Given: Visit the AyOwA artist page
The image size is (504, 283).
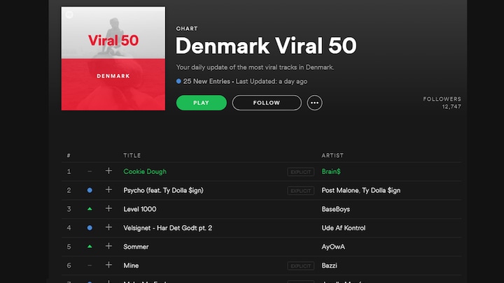Looking at the screenshot, I should point(333,247).
